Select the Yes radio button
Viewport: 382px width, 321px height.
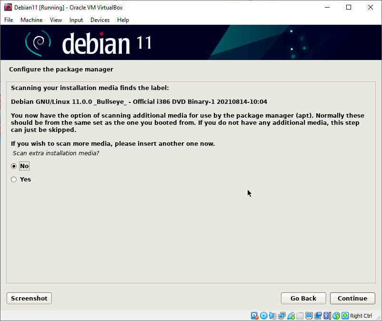[x=14, y=180]
